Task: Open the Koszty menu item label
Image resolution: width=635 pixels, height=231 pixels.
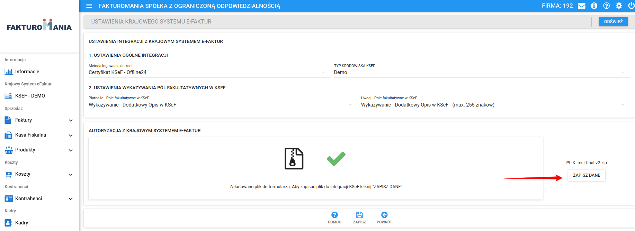Action: tap(23, 174)
